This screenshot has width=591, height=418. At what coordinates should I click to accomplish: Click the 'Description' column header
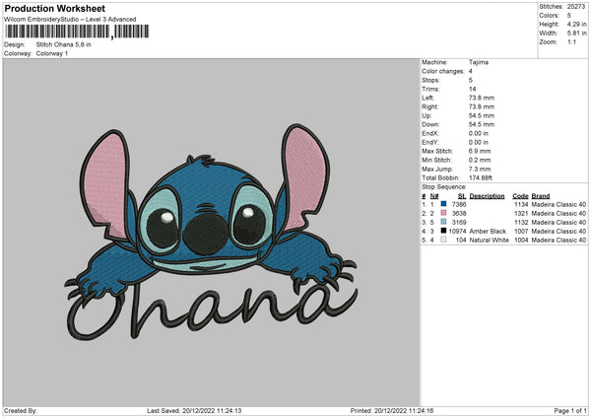pos(487,196)
